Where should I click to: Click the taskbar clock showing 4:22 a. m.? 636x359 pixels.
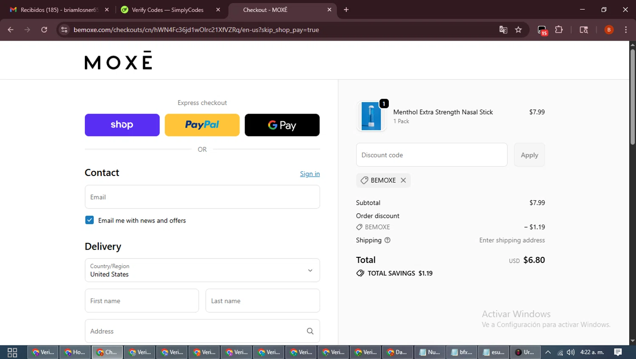click(x=592, y=352)
